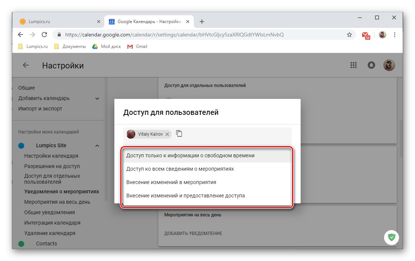
Task: Open the Calendar profile avatar
Action: [x=389, y=65]
